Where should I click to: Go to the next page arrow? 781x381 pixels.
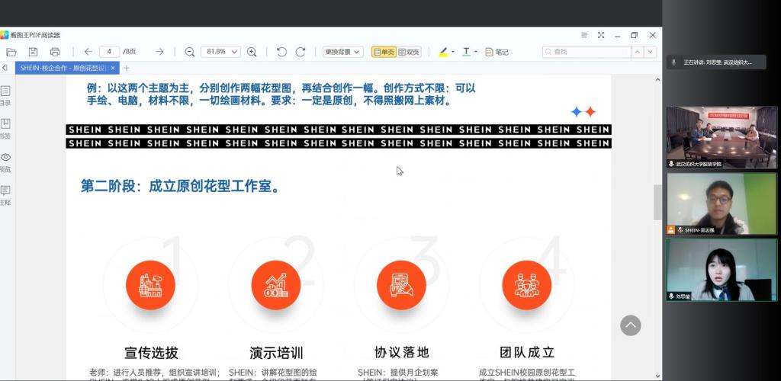159,52
